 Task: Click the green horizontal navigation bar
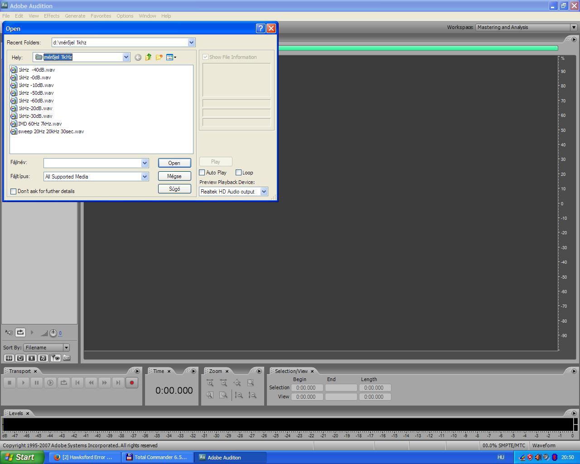[x=418, y=48]
